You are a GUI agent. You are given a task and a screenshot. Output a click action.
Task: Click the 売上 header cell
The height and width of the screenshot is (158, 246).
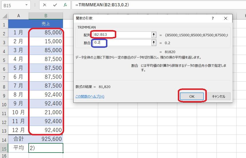[46, 24]
